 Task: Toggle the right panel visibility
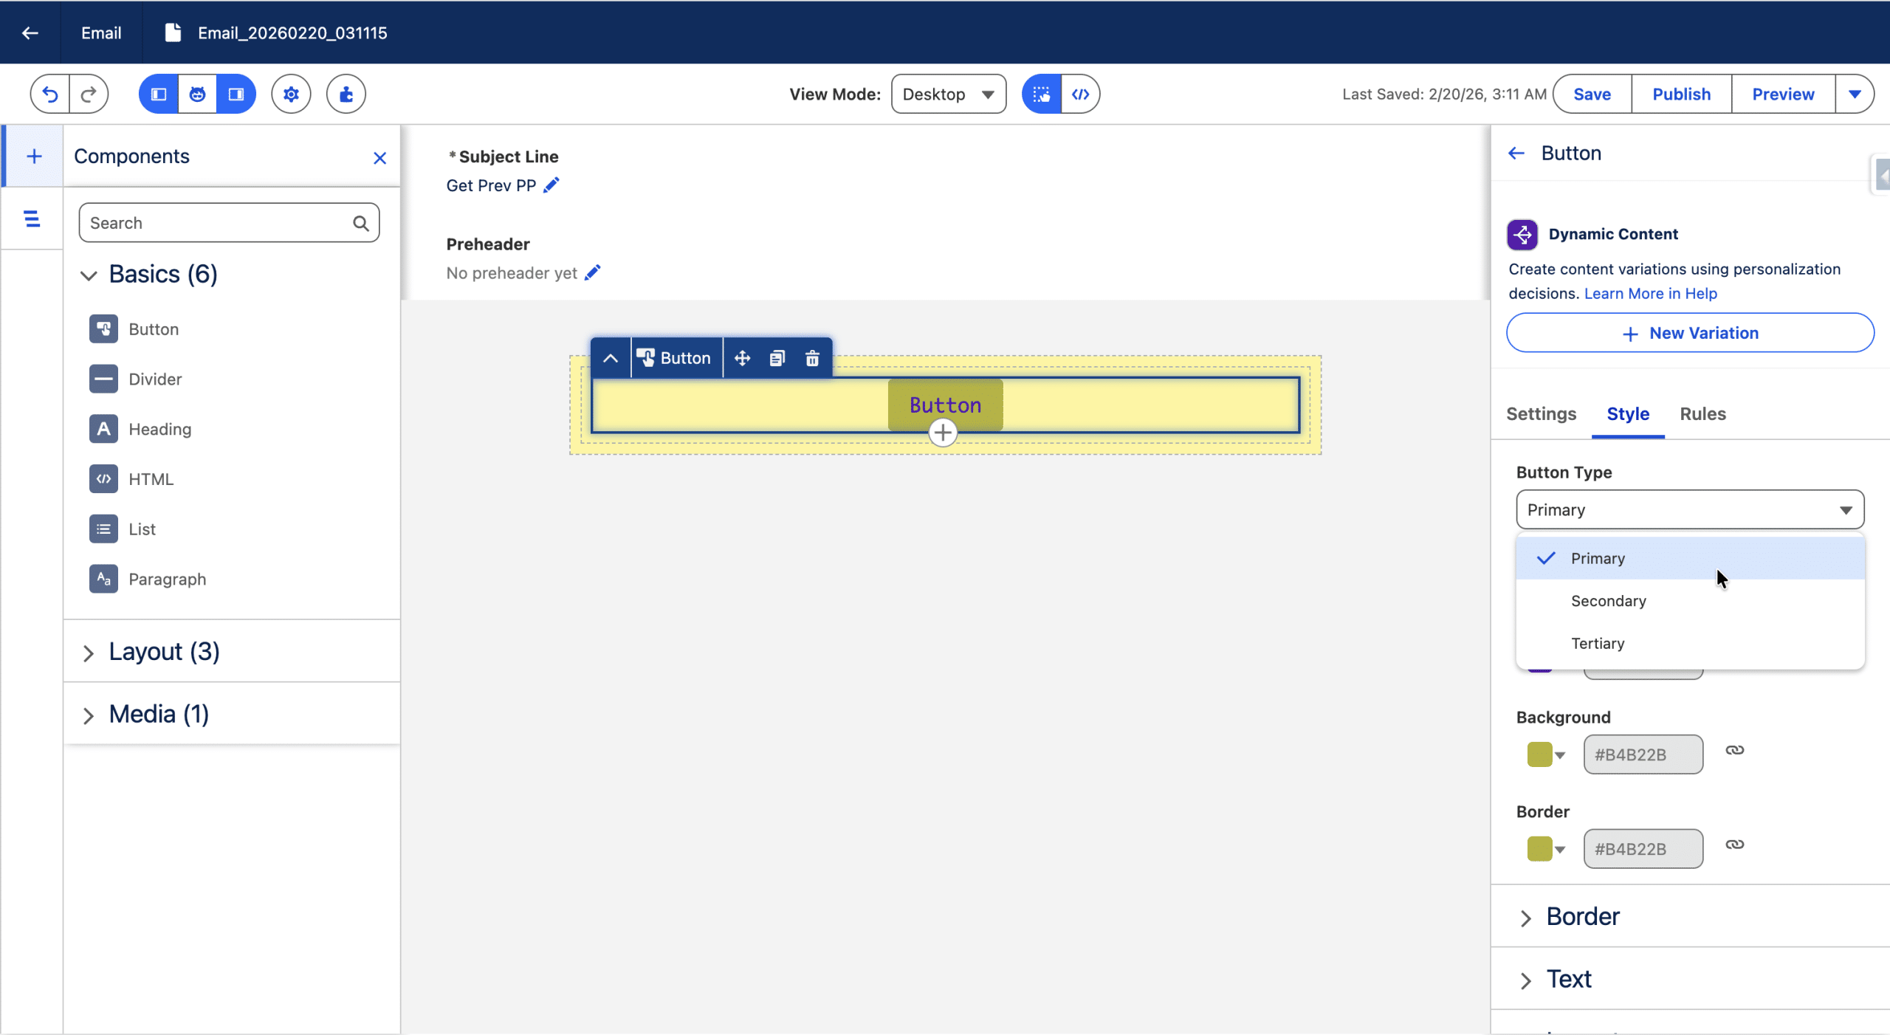point(236,94)
